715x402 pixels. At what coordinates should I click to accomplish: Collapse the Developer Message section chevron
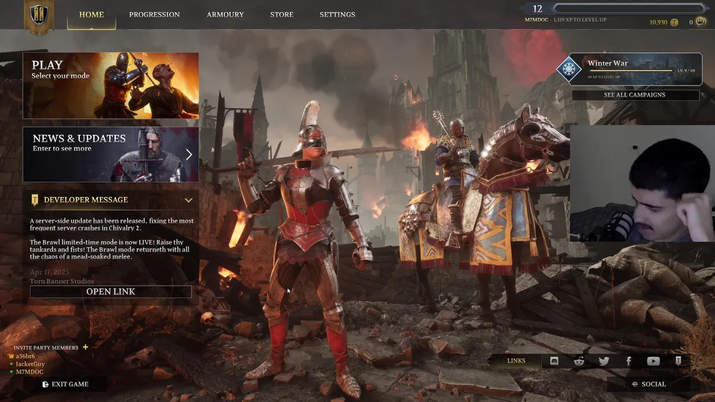click(x=188, y=200)
